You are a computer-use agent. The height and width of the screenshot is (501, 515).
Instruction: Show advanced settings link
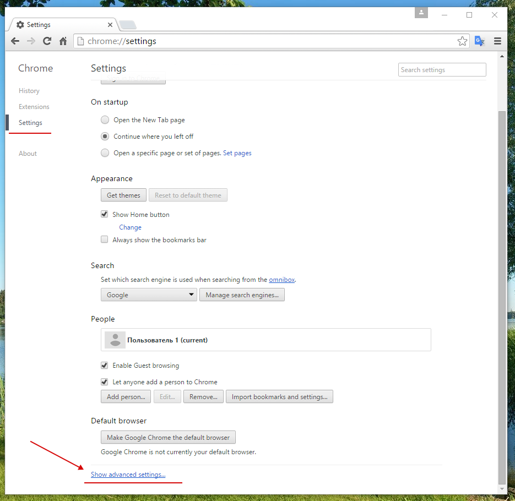(x=128, y=475)
